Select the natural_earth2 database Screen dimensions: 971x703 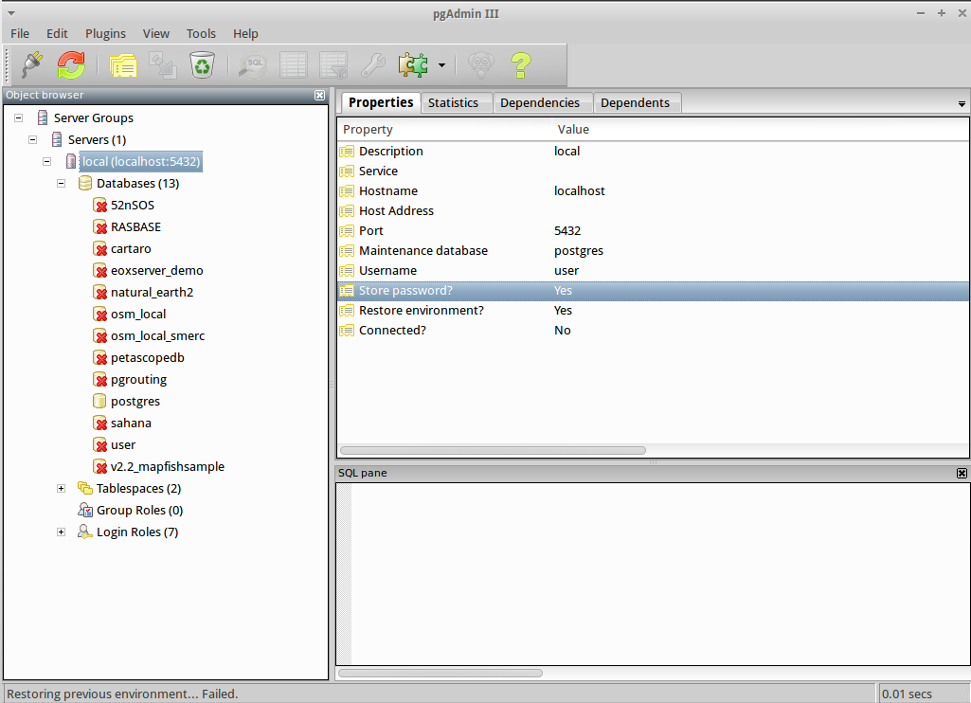152,293
